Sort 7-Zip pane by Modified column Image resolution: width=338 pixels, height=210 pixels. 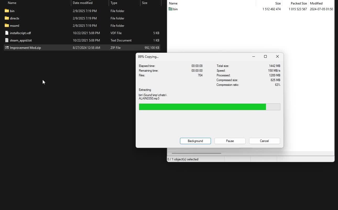pyautogui.click(x=316, y=3)
